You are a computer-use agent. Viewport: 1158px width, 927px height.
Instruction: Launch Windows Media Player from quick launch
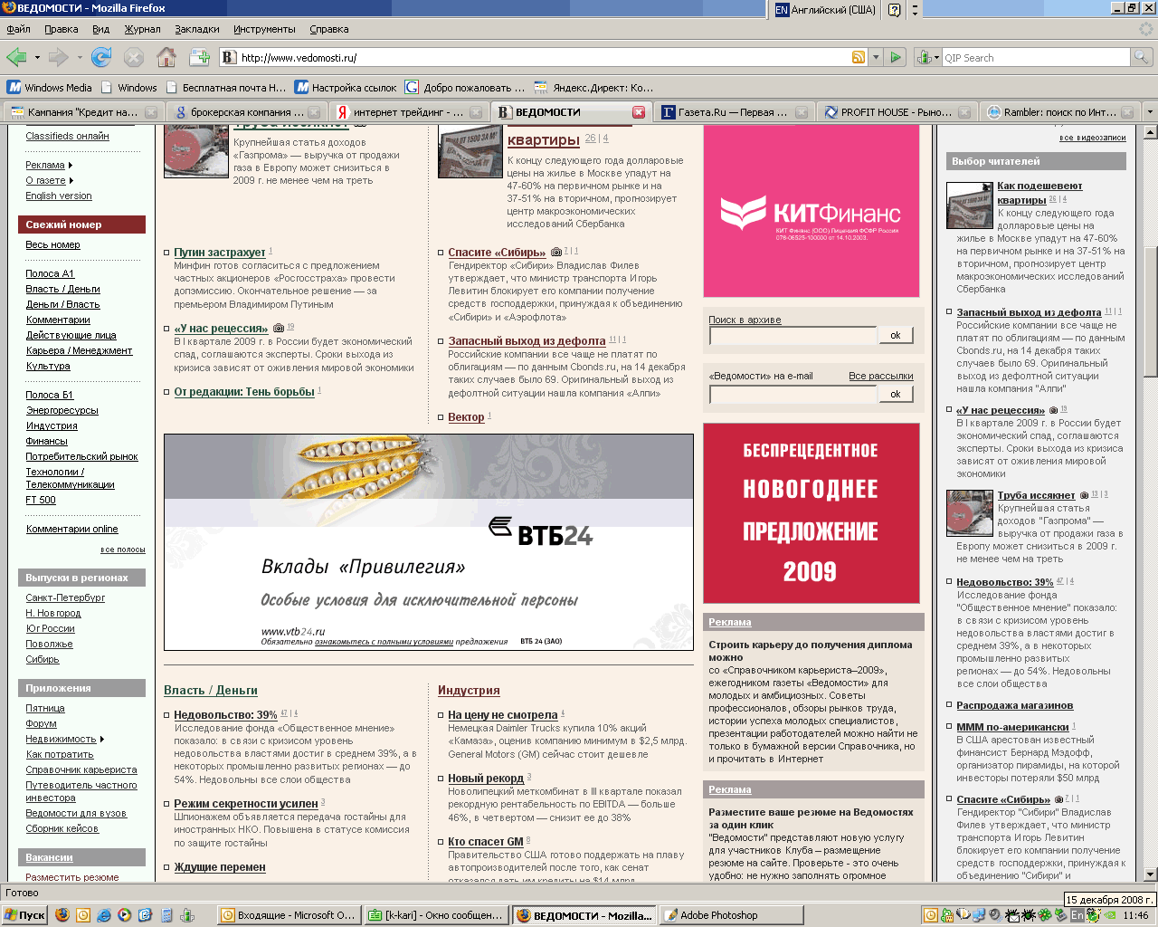(124, 915)
